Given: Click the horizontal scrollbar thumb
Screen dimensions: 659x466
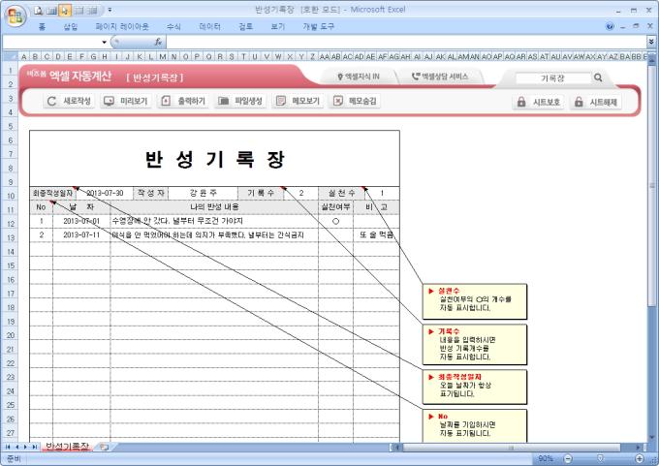Looking at the screenshot, I should (x=511, y=448).
